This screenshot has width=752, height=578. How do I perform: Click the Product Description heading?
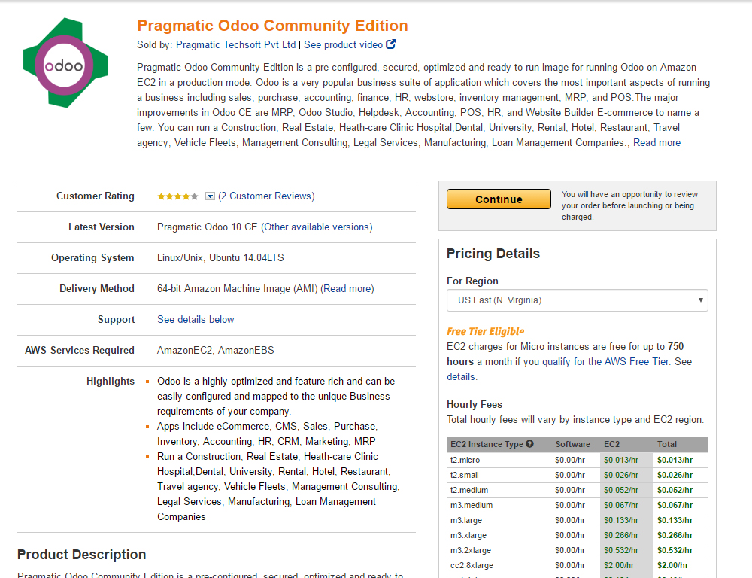pyautogui.click(x=81, y=555)
